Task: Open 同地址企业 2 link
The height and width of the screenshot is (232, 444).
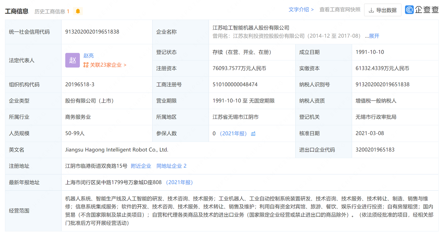Action: 171,166
